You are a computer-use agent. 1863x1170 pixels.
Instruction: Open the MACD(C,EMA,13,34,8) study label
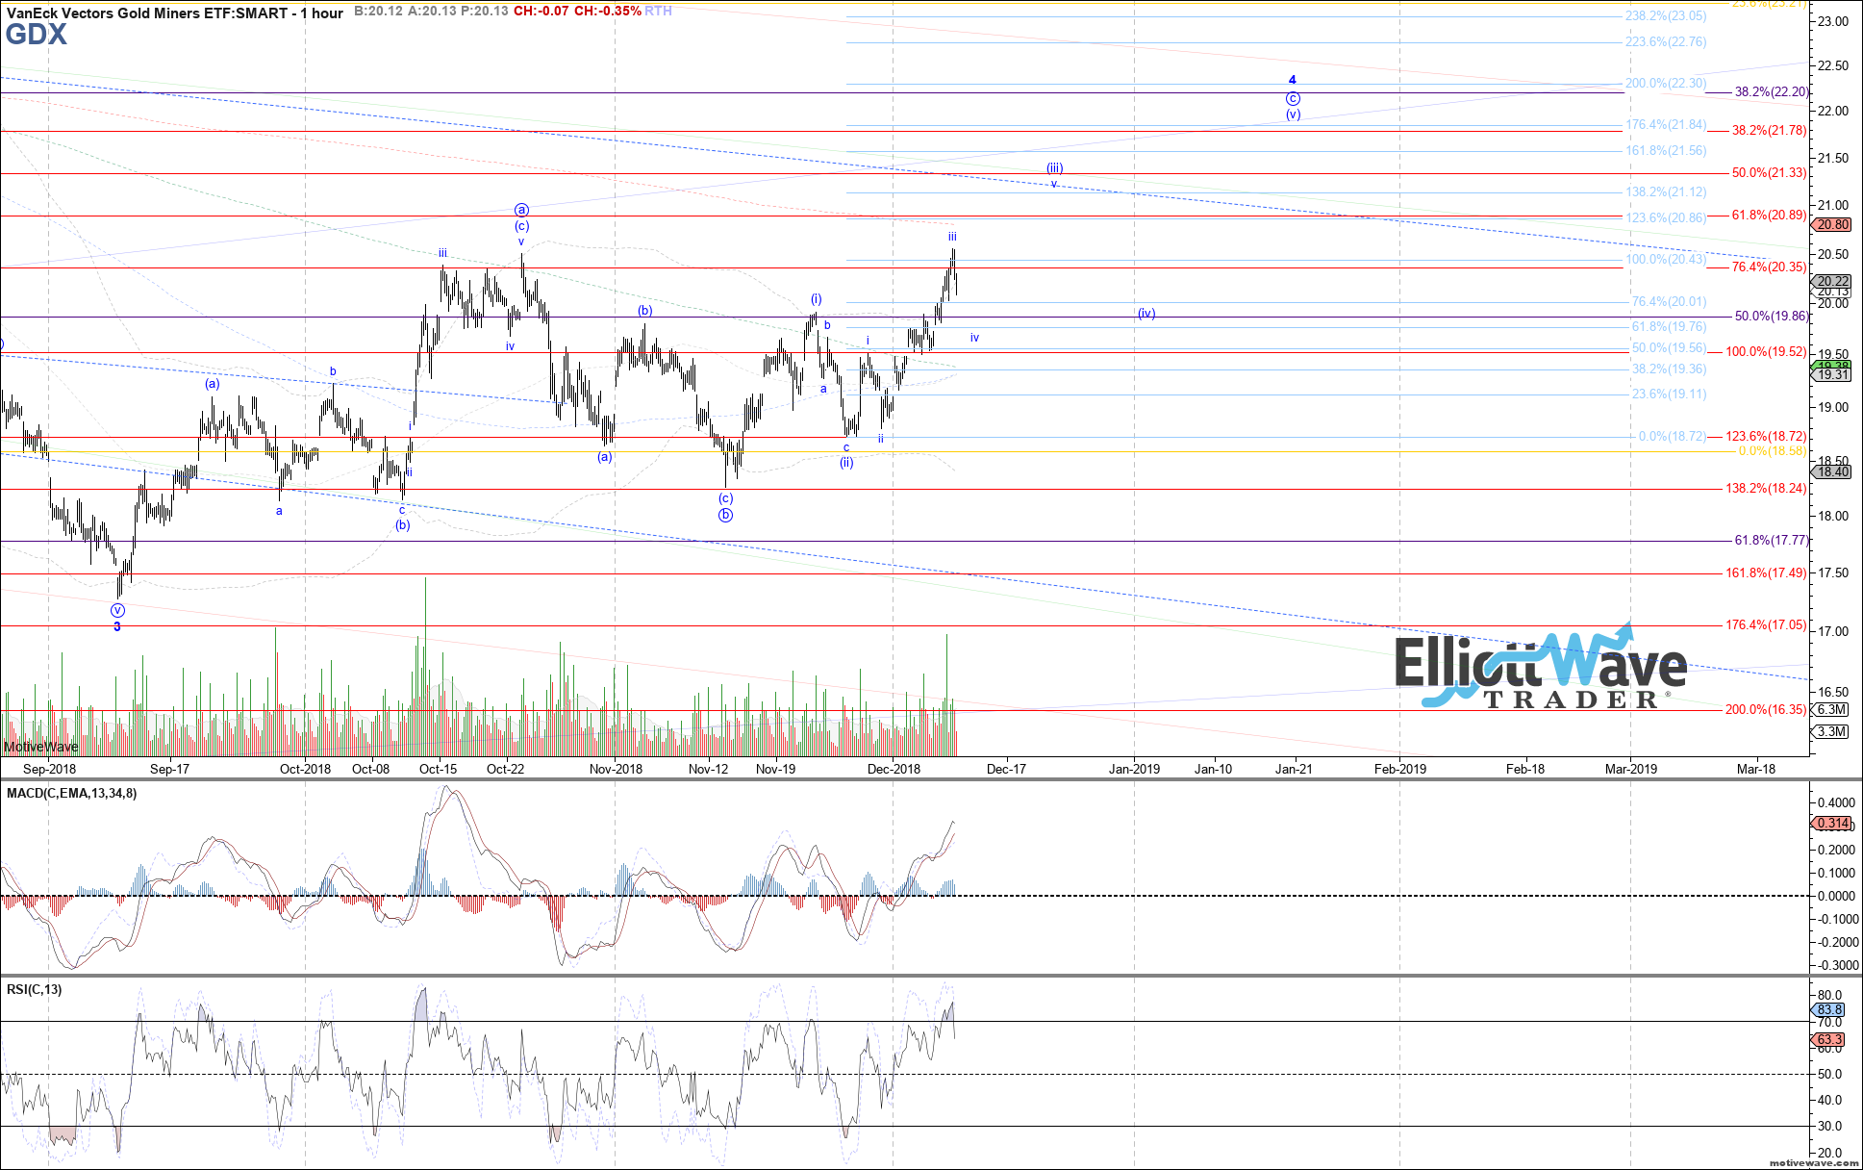tap(72, 794)
